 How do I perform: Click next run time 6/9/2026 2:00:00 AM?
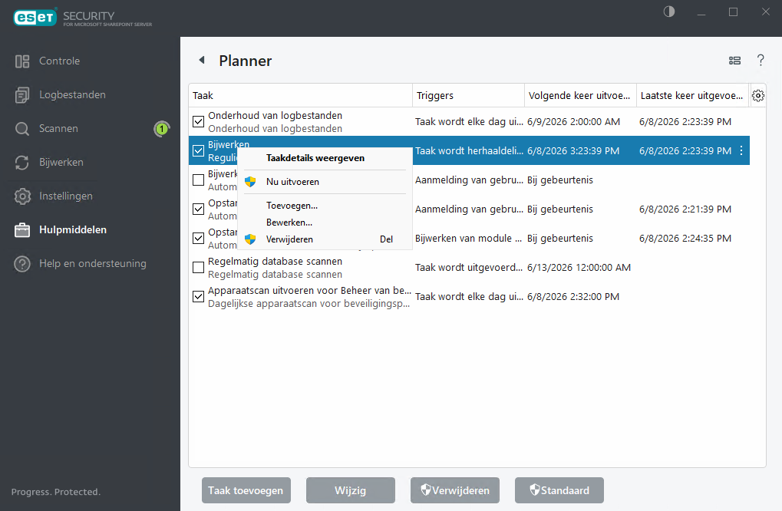(573, 122)
